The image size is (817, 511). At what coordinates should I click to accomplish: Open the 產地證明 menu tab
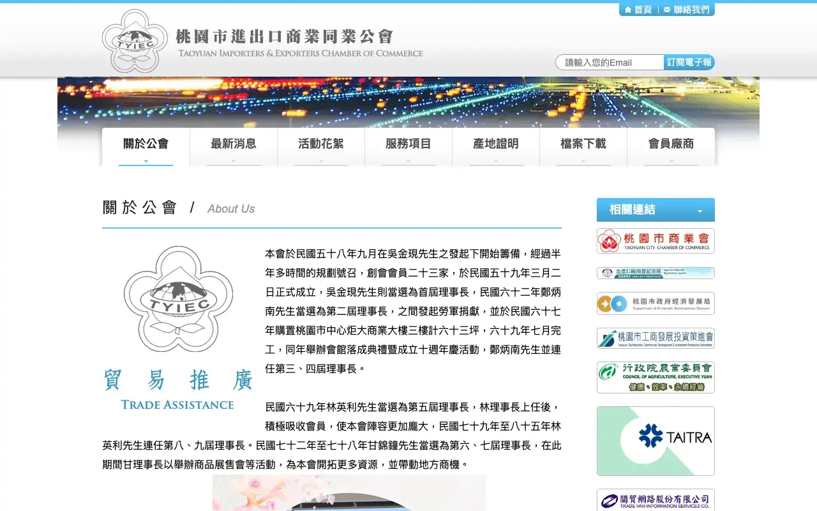496,147
